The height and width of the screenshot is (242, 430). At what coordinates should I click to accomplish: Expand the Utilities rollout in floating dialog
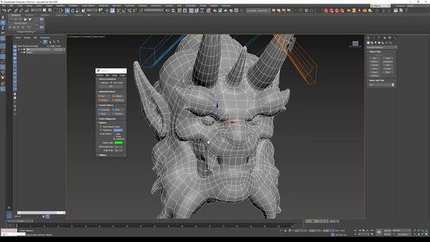click(103, 155)
